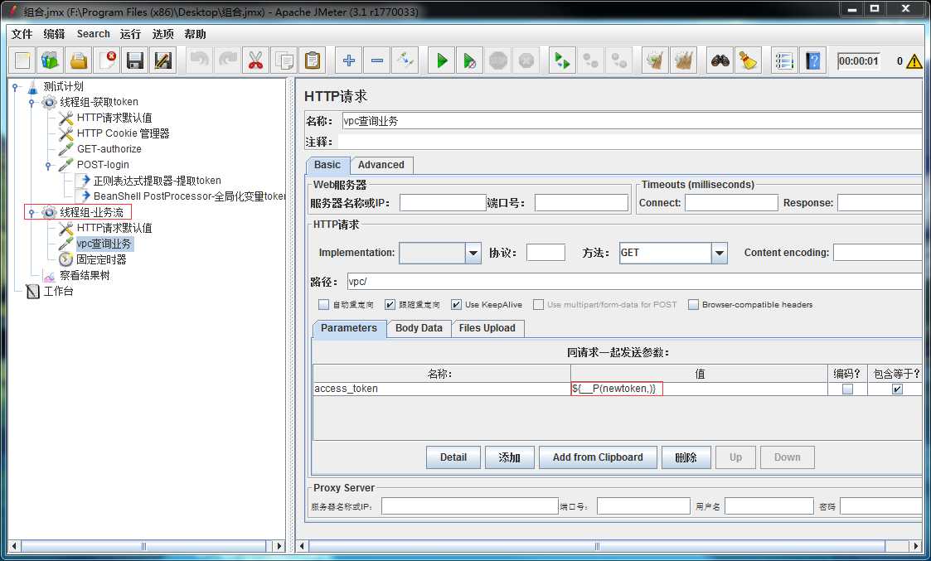The width and height of the screenshot is (931, 561).
Task: Click the Detail button
Action: (453, 457)
